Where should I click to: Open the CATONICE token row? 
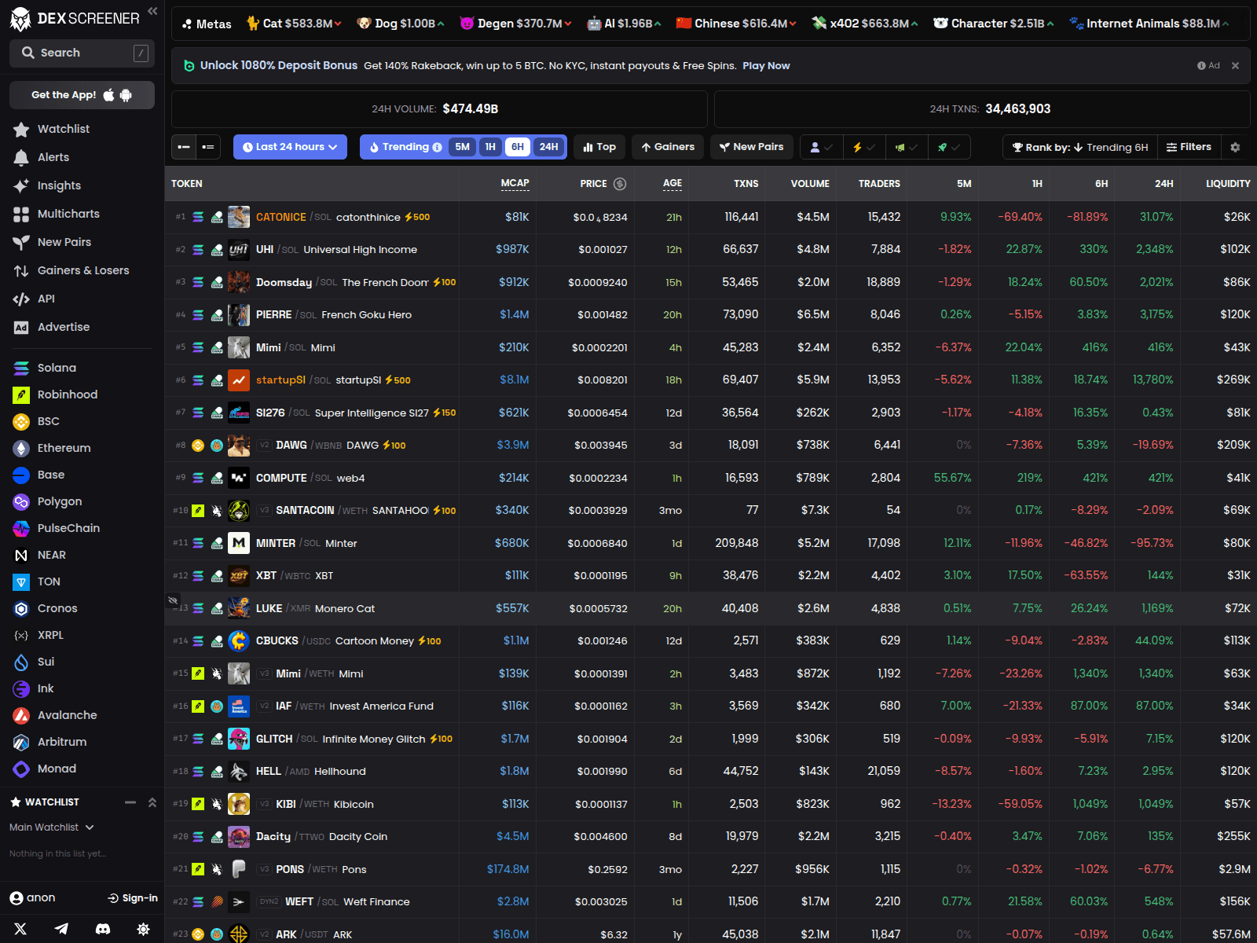tap(710, 217)
